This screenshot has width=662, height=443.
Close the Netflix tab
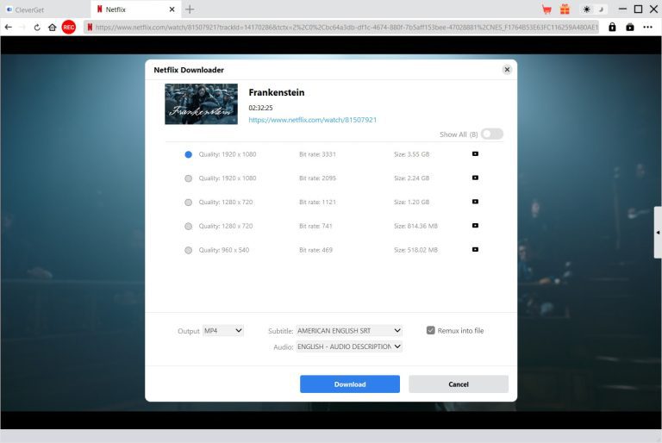(x=172, y=9)
